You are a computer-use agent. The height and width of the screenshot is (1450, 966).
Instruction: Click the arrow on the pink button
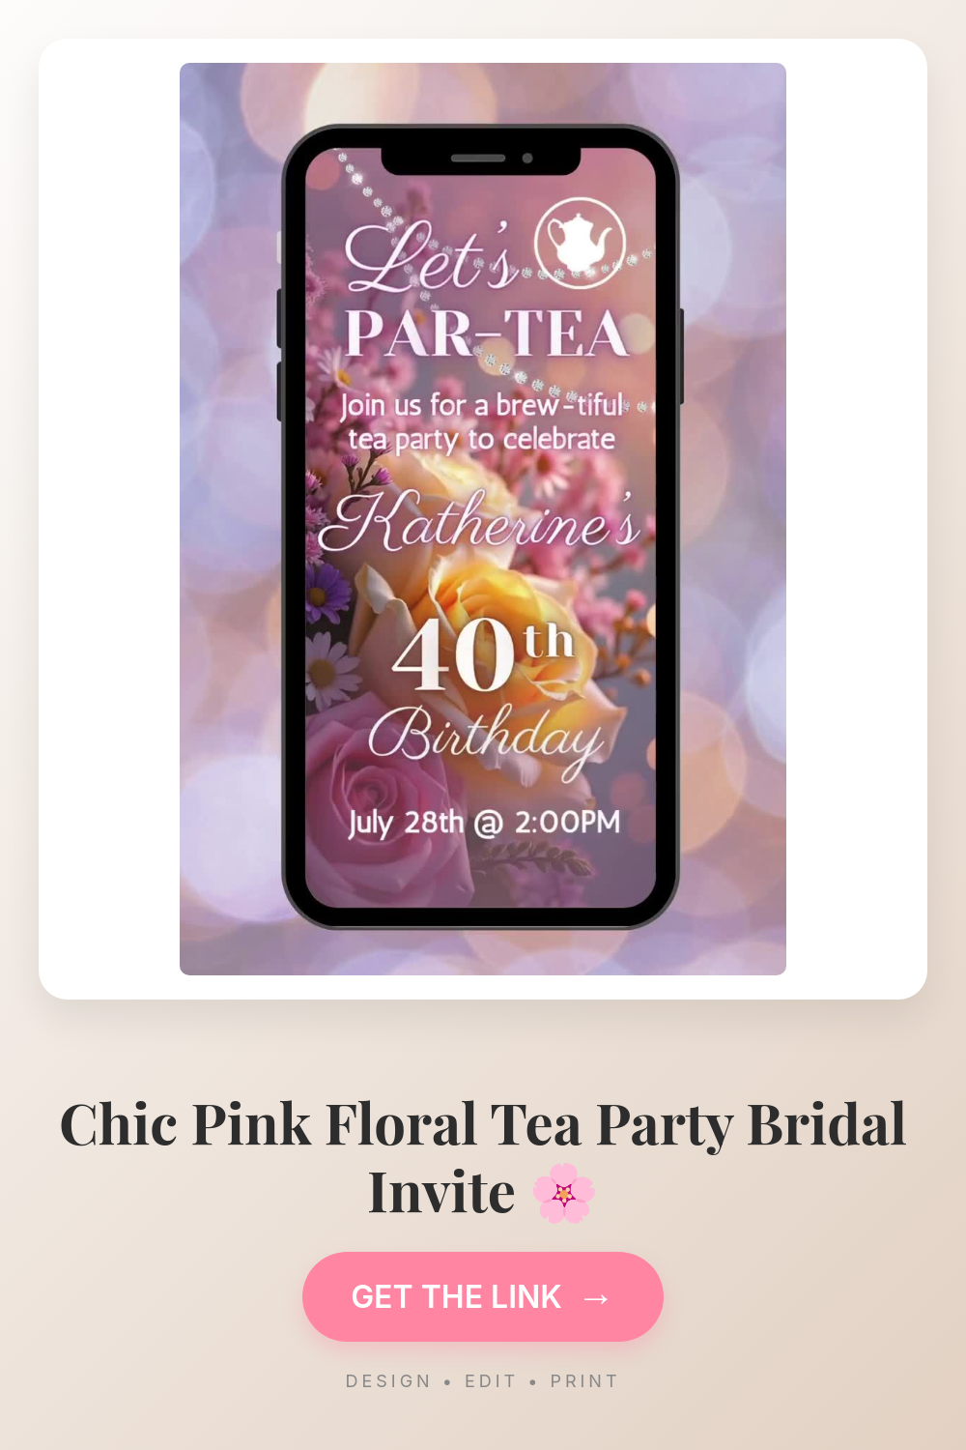click(x=596, y=1297)
